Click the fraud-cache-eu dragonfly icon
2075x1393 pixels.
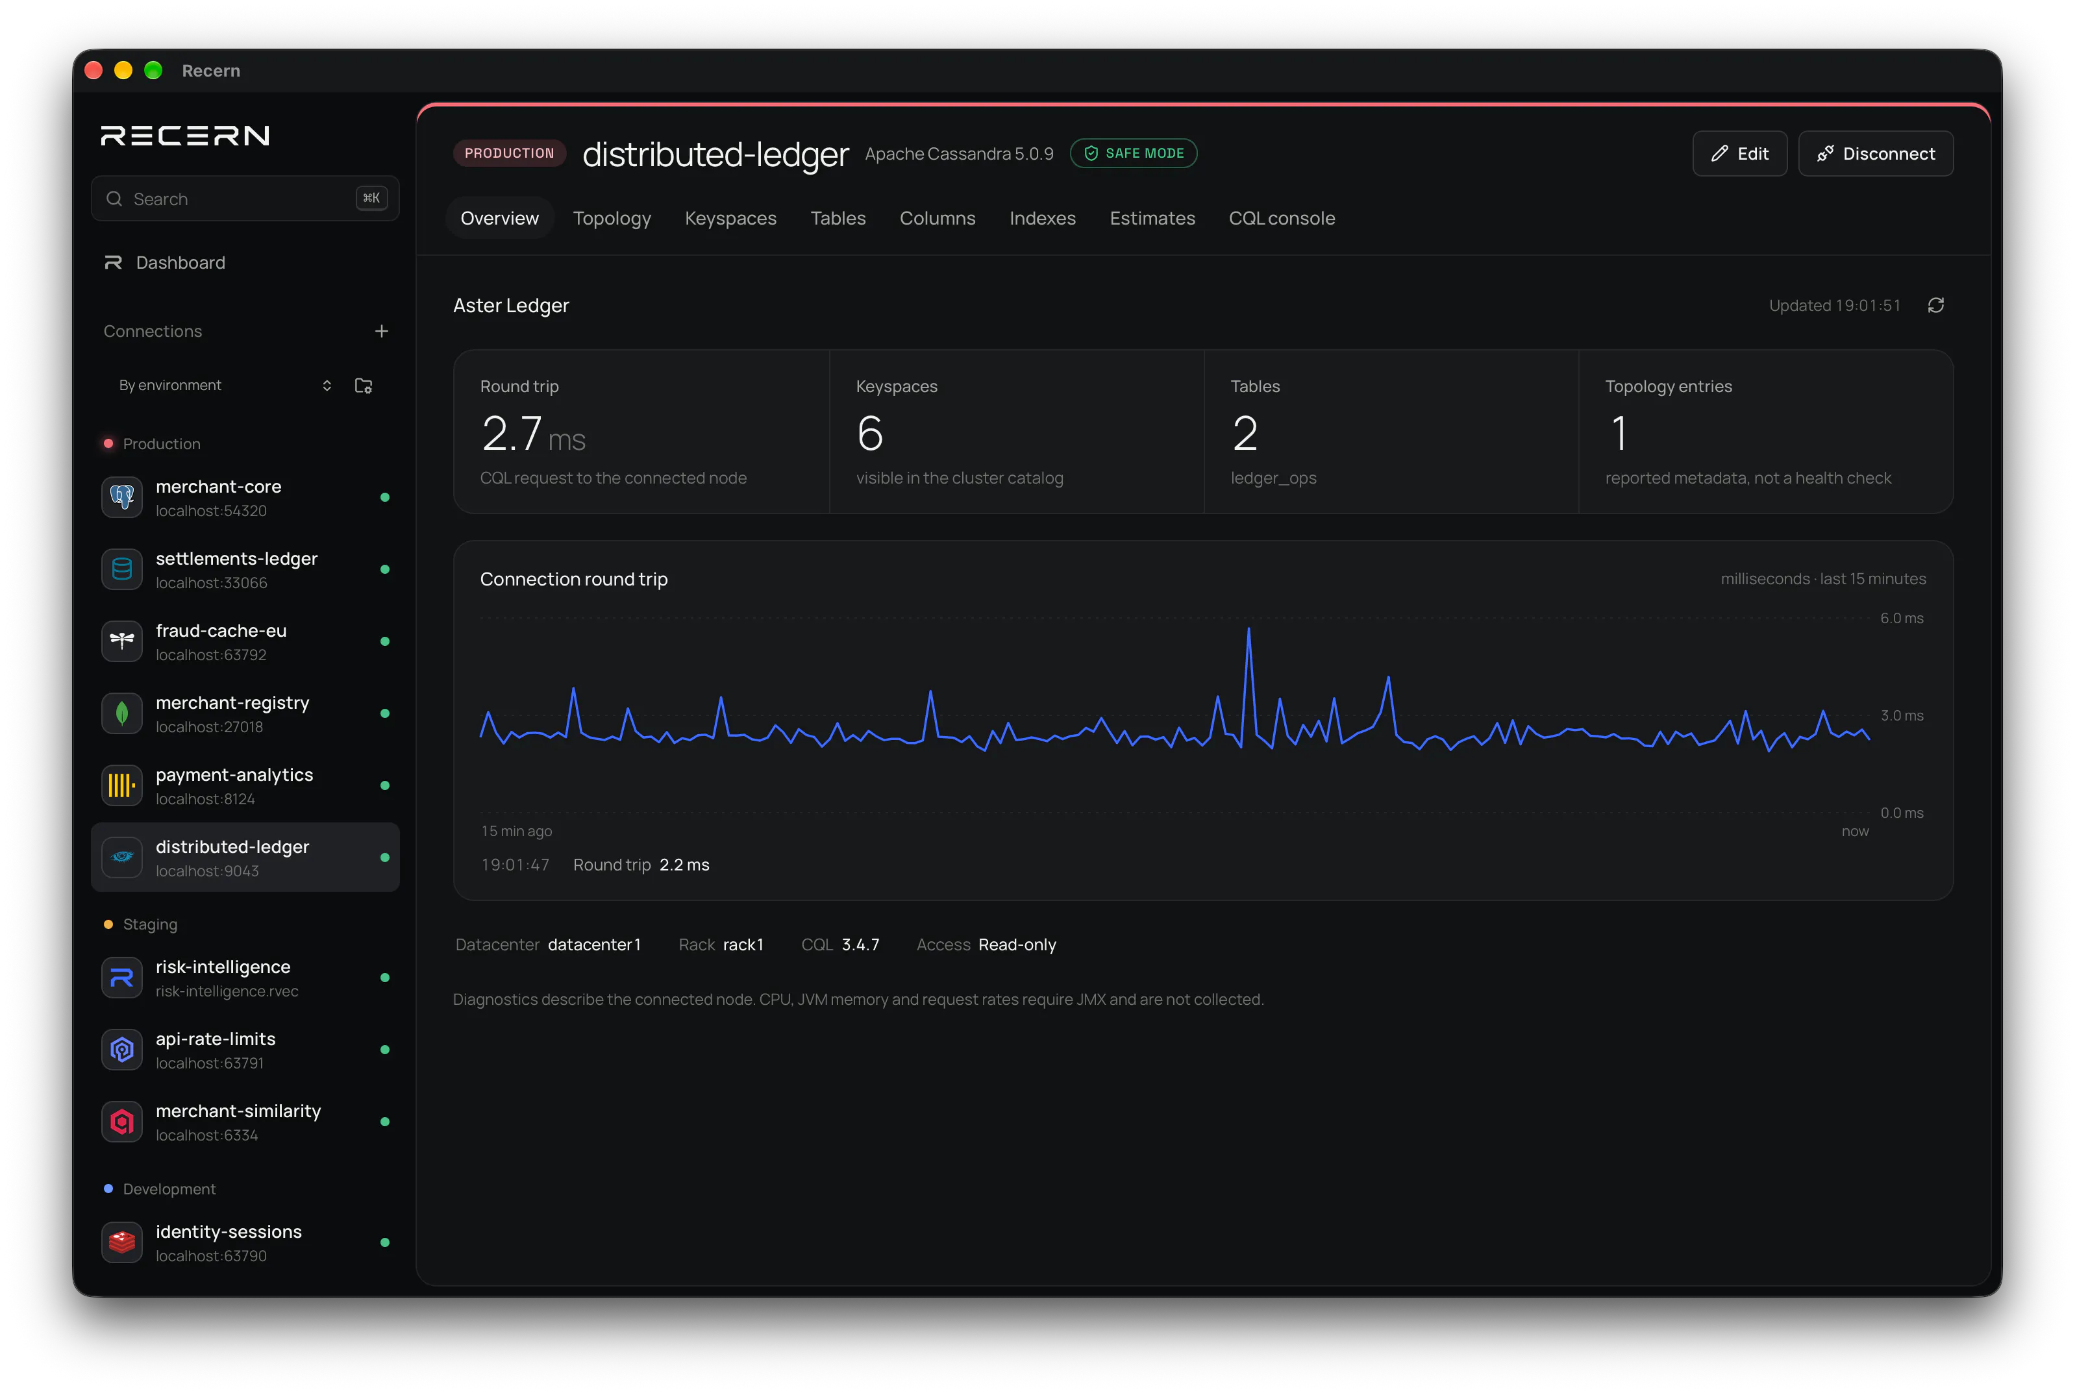(122, 641)
